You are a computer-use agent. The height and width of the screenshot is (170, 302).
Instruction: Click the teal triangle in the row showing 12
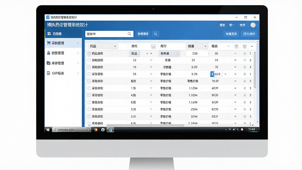point(151,60)
